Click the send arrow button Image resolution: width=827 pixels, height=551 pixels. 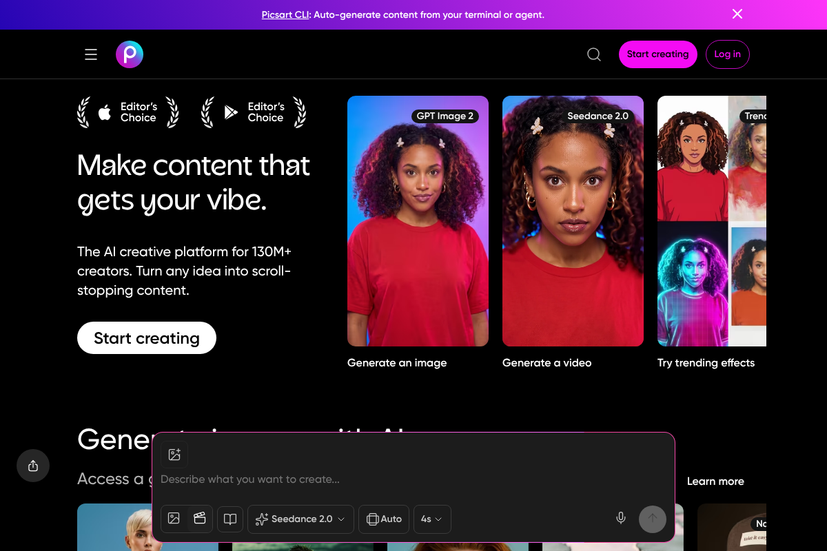[x=653, y=519]
